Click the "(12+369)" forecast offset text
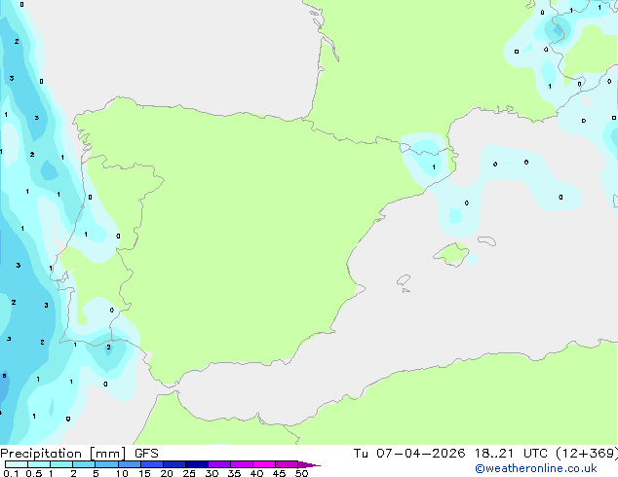Viewport: 618px width, 477px height. (x=587, y=454)
